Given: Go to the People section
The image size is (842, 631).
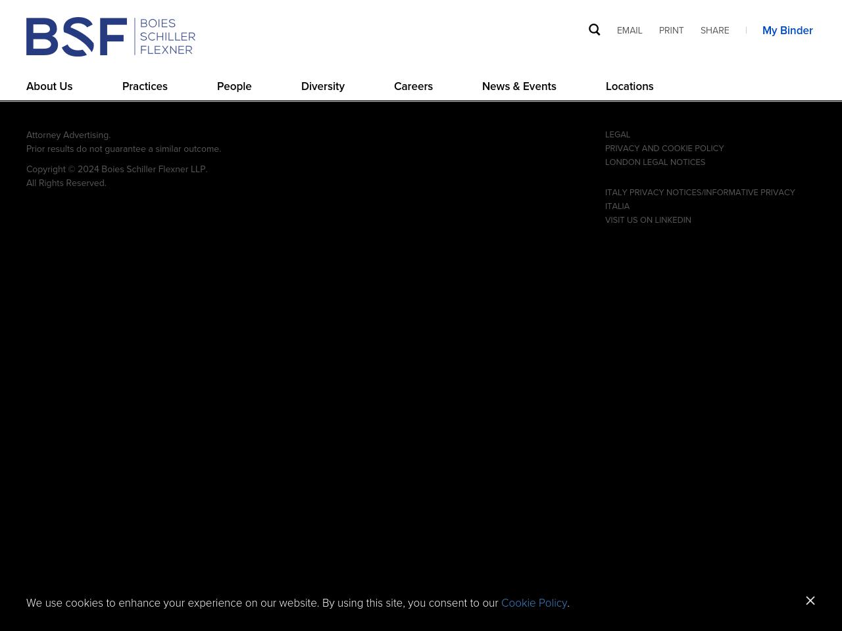Looking at the screenshot, I should point(234,86).
